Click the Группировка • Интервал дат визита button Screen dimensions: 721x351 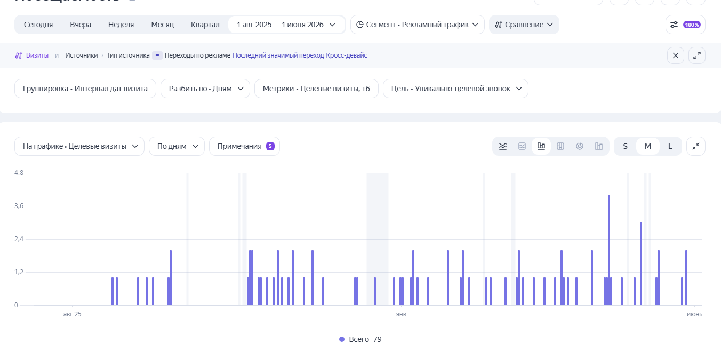85,89
